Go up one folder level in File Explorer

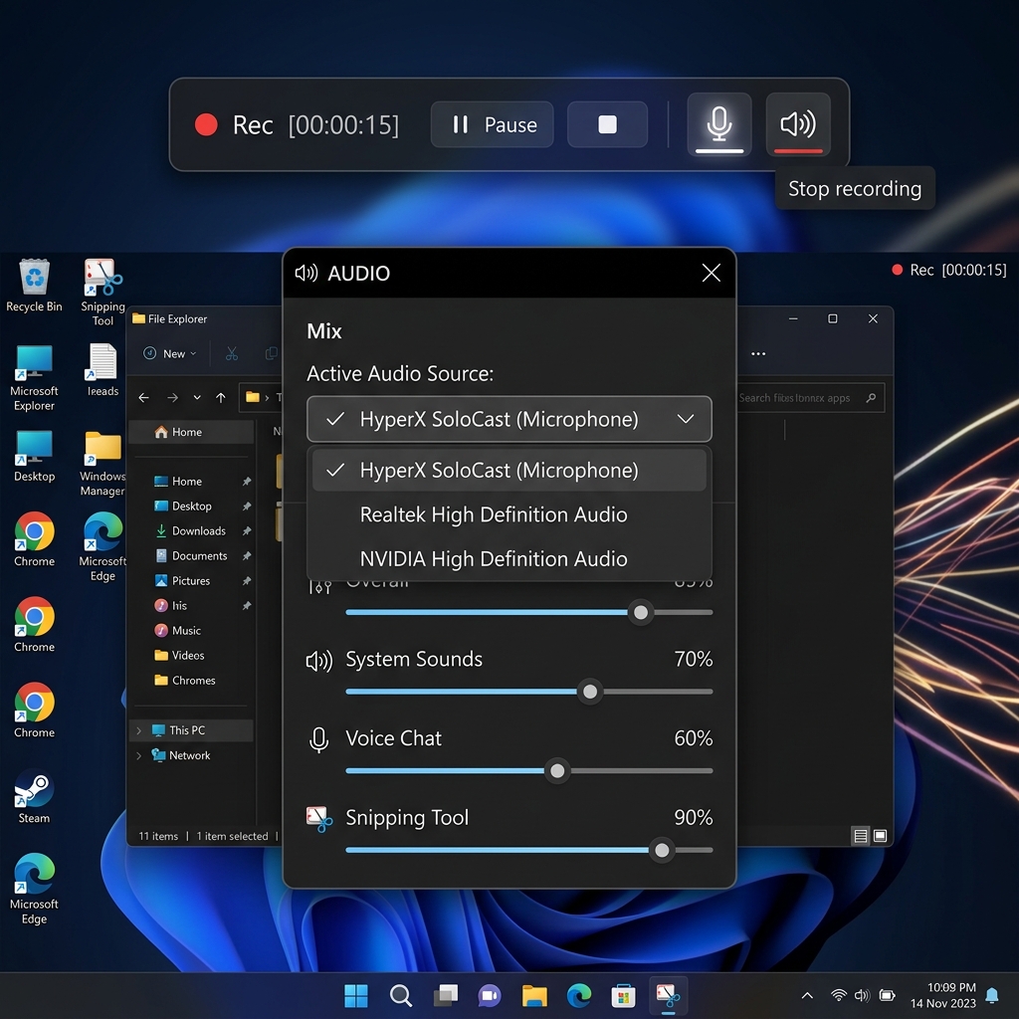pyautogui.click(x=221, y=398)
